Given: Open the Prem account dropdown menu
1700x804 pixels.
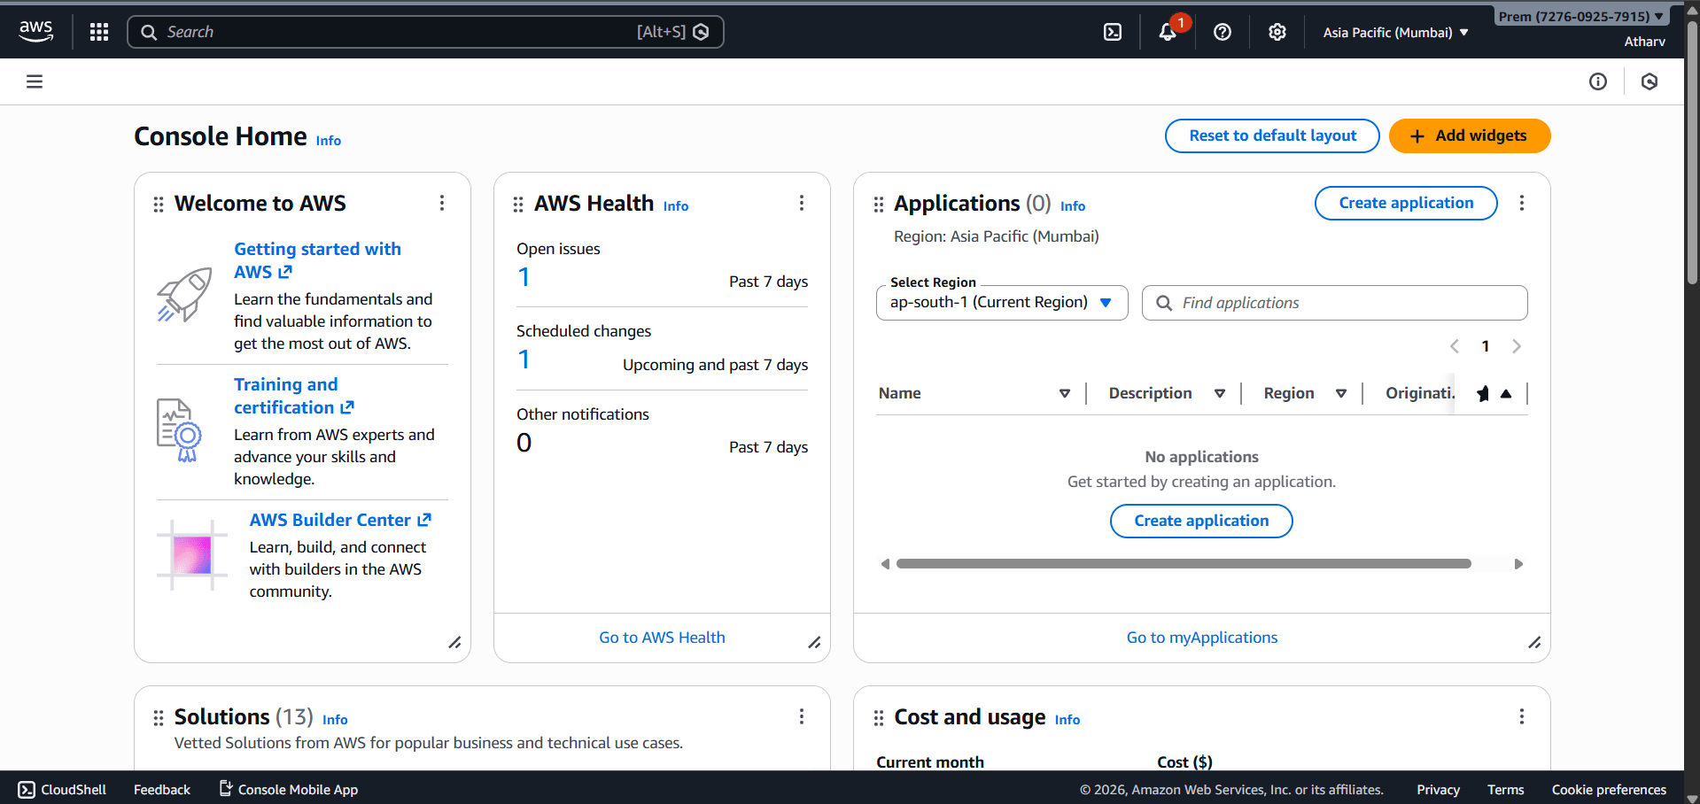Looking at the screenshot, I should pyautogui.click(x=1581, y=16).
